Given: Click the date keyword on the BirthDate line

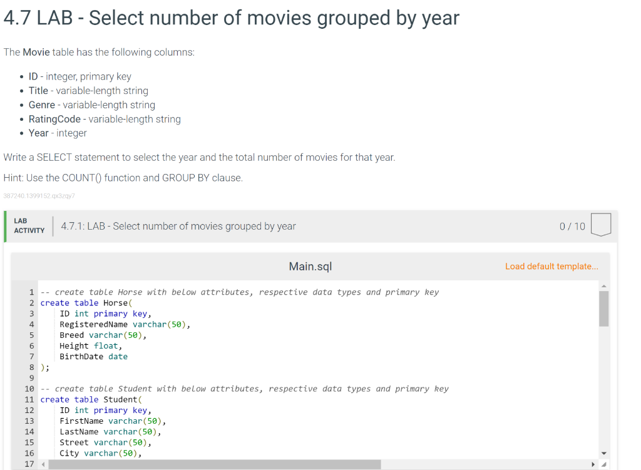Looking at the screenshot, I should coord(118,356).
